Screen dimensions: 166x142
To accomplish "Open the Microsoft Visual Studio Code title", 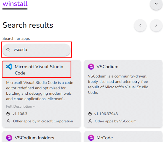I will 39,70.
